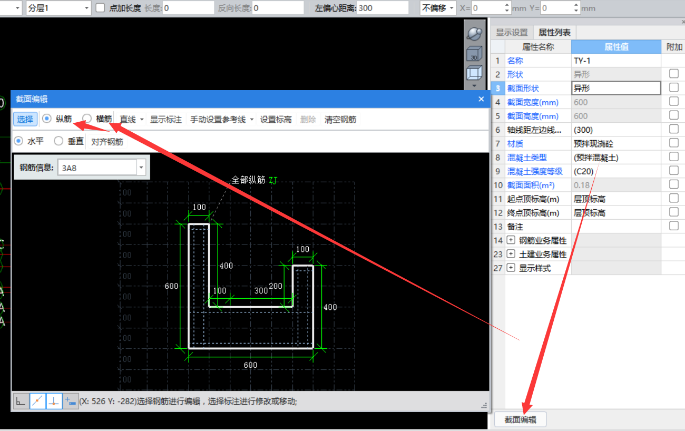Grab the dialog resize grip at corner
685x431 pixels.
484,406
